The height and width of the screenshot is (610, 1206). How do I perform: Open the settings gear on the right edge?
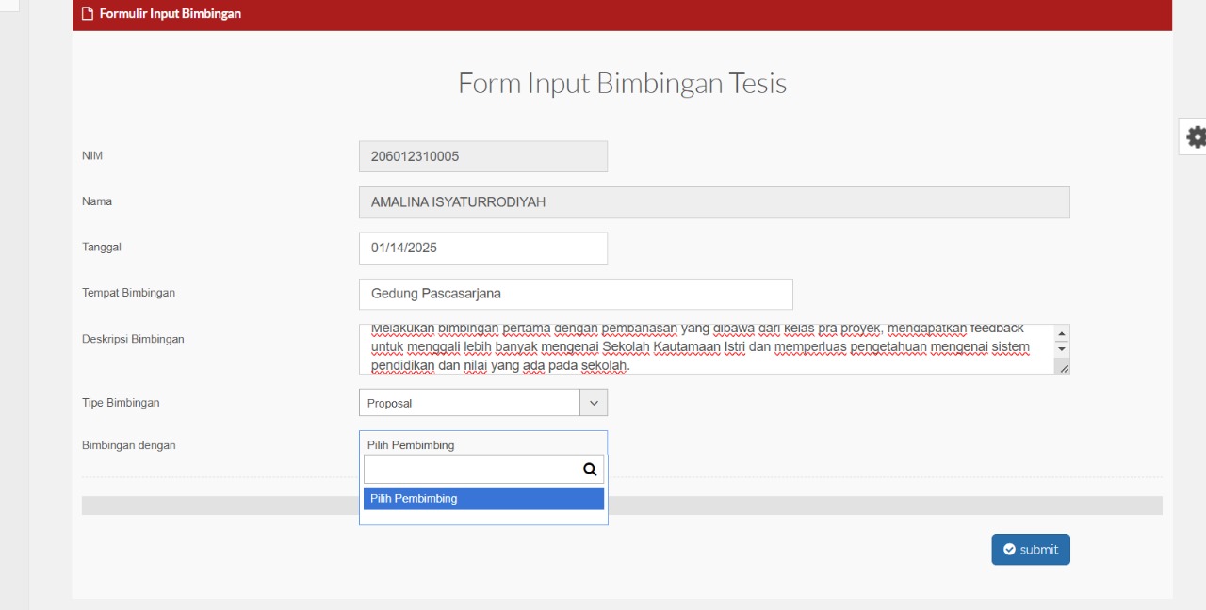click(x=1195, y=137)
